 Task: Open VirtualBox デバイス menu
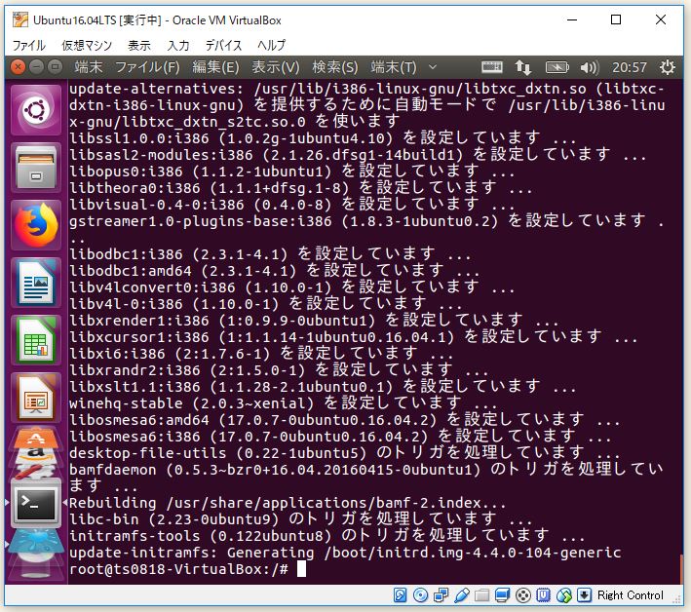tap(224, 45)
